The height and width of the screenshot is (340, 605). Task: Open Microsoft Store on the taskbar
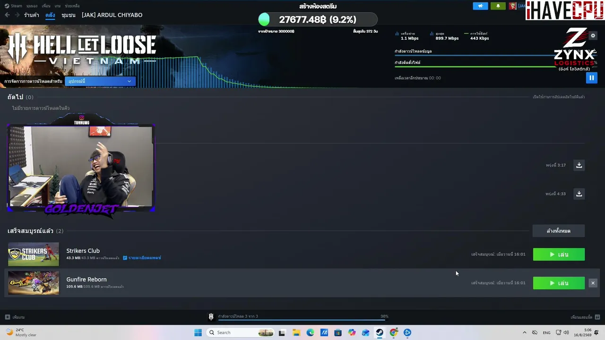pyautogui.click(x=338, y=332)
